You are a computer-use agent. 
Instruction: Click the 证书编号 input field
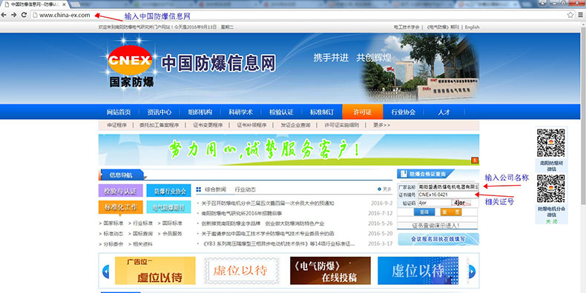click(448, 195)
